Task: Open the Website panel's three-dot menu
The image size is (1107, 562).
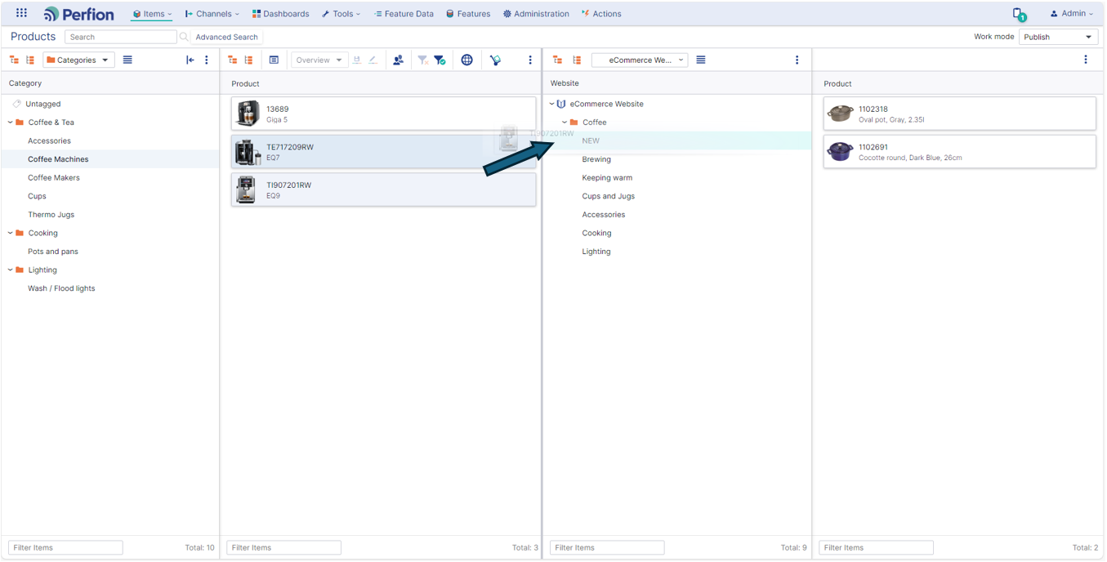Action: coord(797,60)
